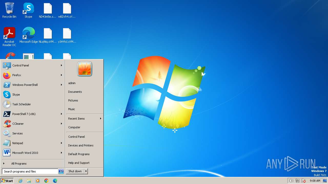Expand the PowerShell 7 (x86) submenu arrow
Viewport: 328px width, 184px height.
click(61, 114)
